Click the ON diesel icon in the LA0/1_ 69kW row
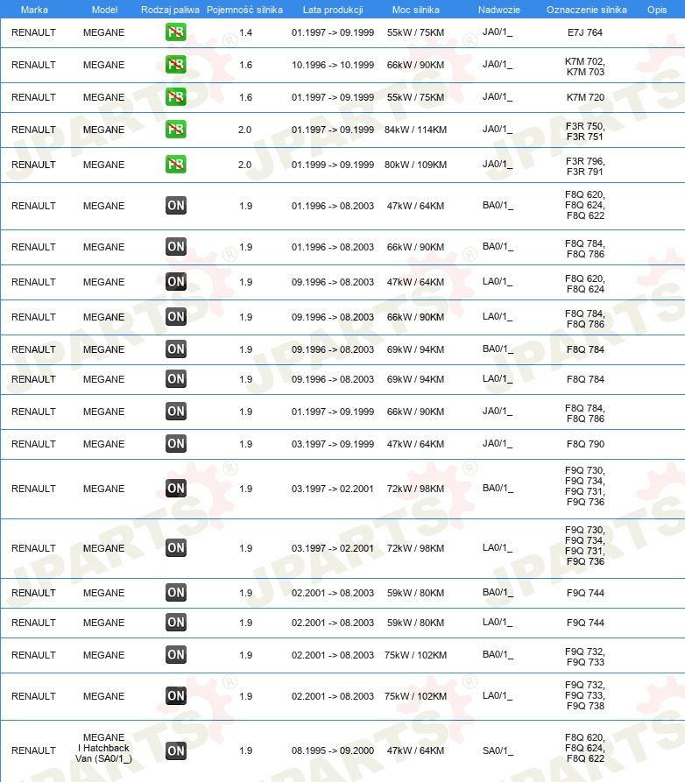685x782 pixels. pos(175,379)
